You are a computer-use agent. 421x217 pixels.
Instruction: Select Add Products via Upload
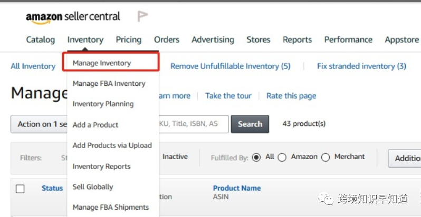tap(112, 145)
